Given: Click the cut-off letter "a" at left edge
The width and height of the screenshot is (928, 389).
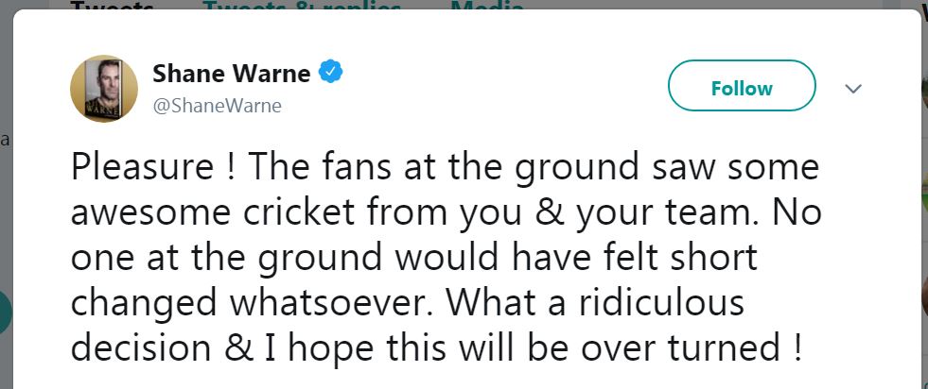Looking at the screenshot, I should click(x=4, y=141).
